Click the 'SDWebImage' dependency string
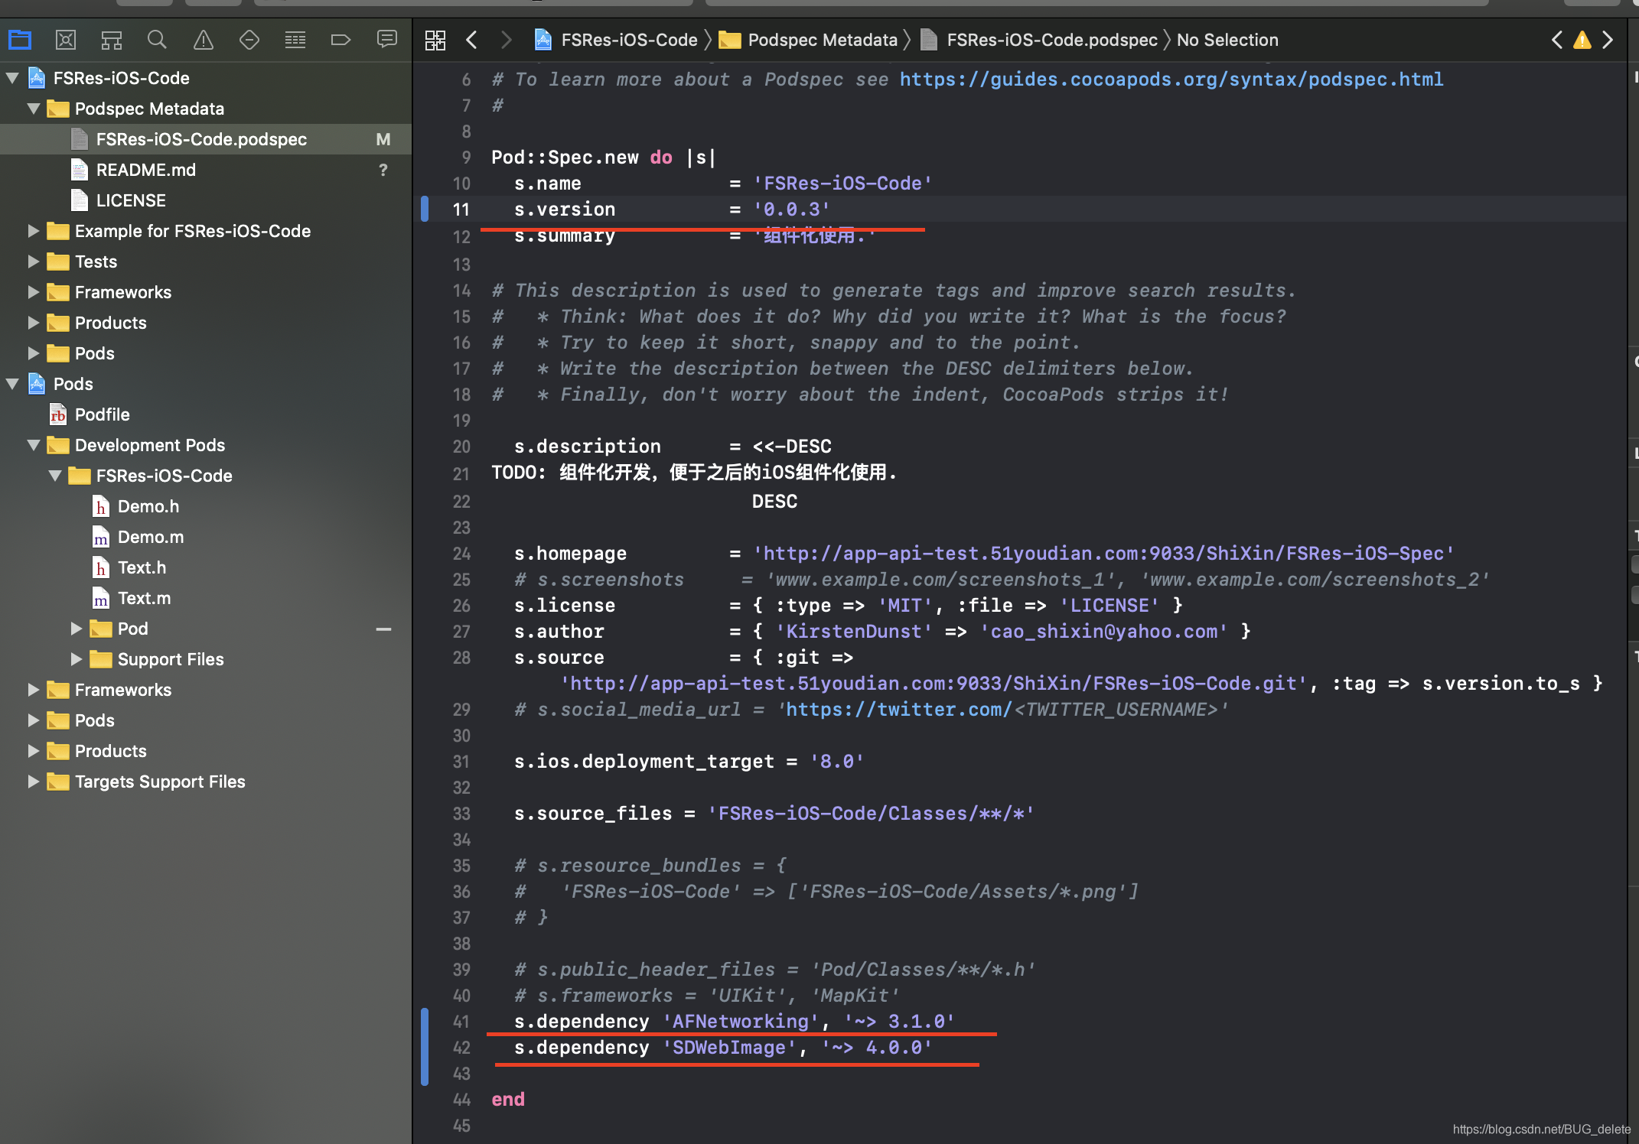Image resolution: width=1639 pixels, height=1144 pixels. [729, 1048]
